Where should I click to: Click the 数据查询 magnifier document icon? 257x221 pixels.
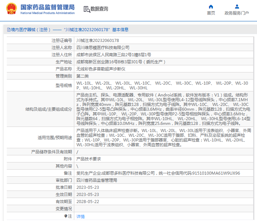click(86, 9)
